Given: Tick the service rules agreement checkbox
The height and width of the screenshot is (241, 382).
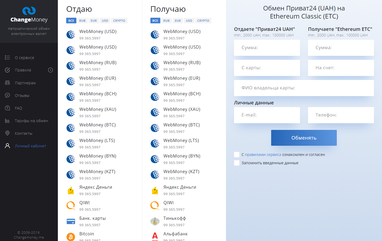Looking at the screenshot, I should click(x=237, y=155).
